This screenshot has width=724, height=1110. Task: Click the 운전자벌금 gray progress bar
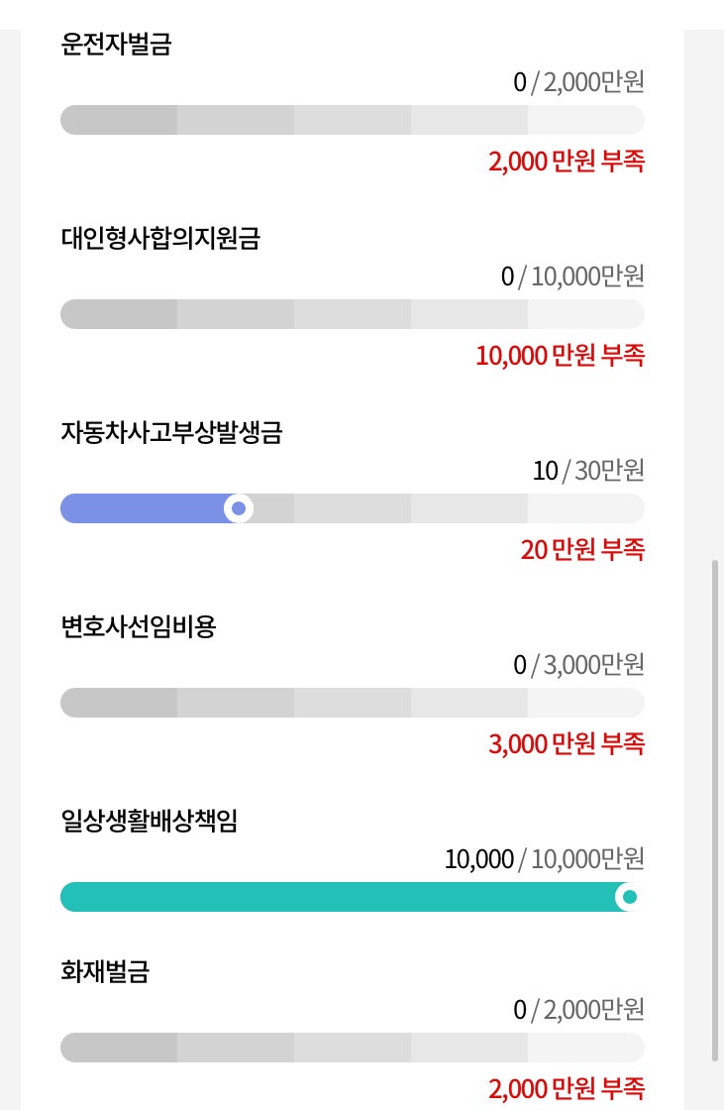(x=353, y=120)
